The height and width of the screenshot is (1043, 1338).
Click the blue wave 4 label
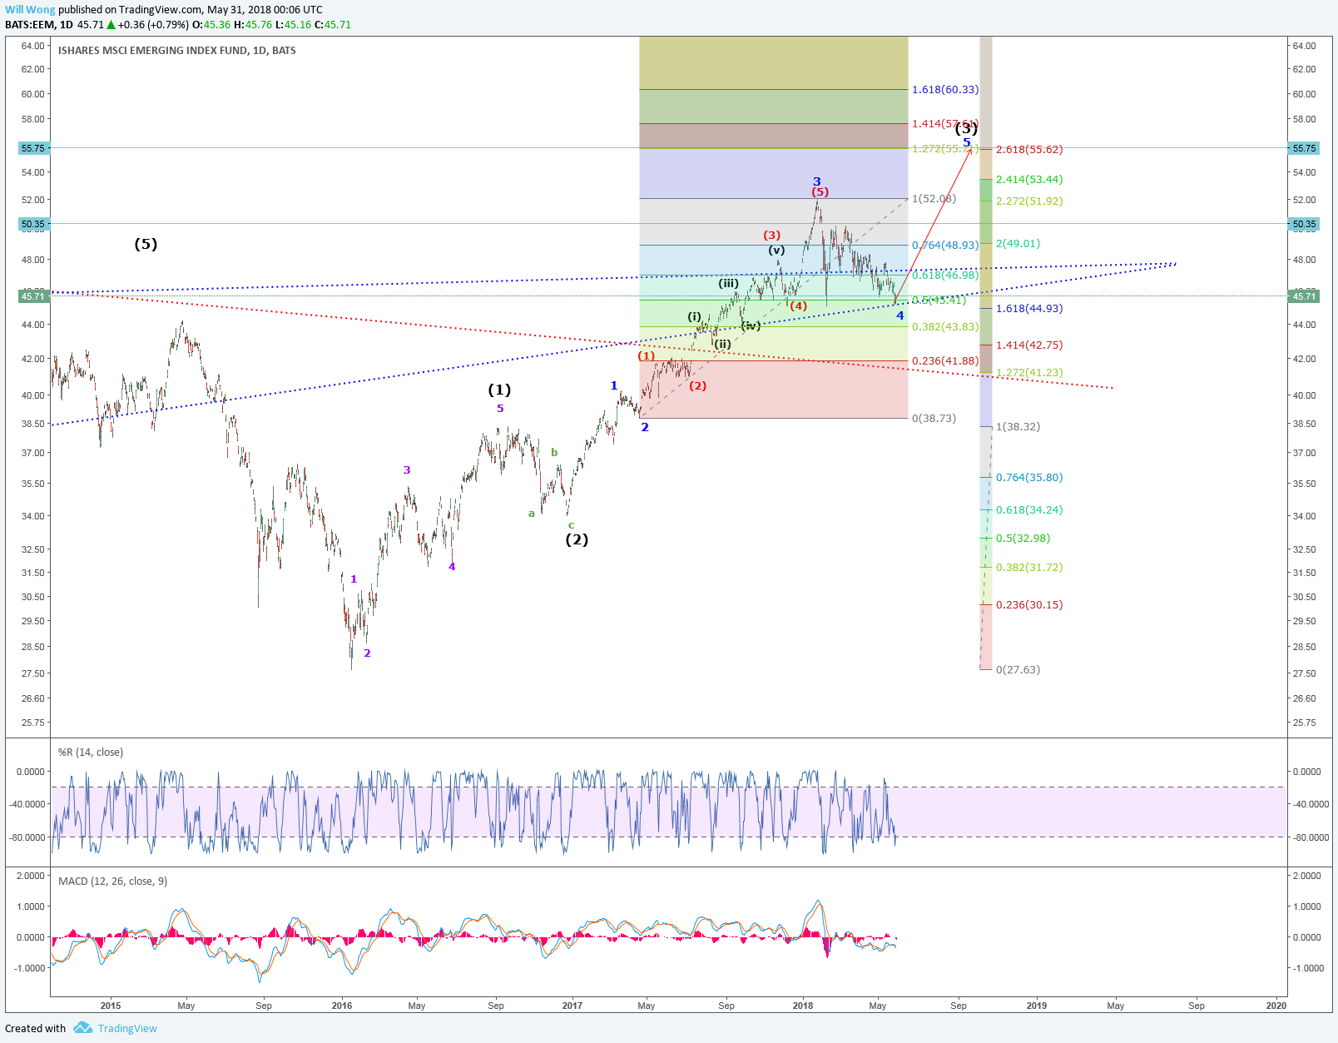point(899,315)
